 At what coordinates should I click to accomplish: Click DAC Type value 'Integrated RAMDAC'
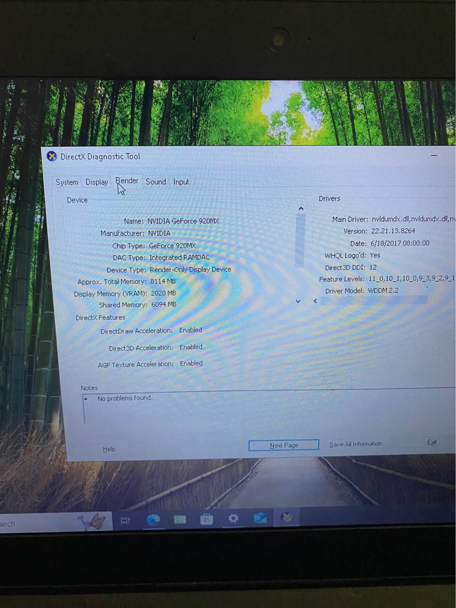tap(180, 258)
